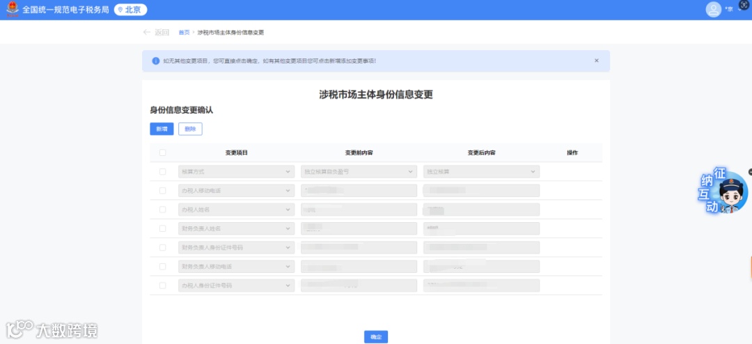Click the 变更前内容 column header
This screenshot has width=752, height=344.
pos(359,153)
